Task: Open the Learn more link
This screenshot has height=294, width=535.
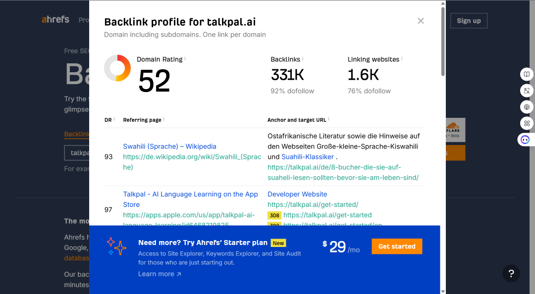Action: (160, 274)
